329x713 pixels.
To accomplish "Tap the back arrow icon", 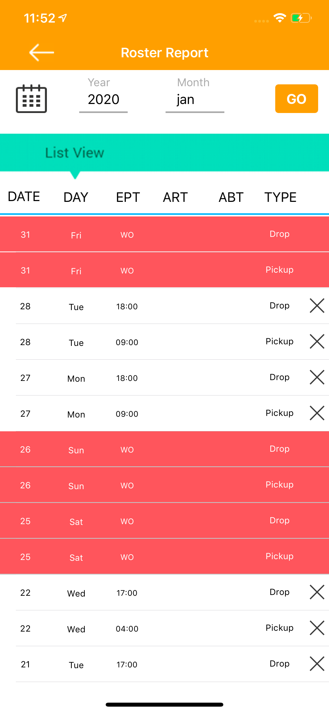I will click(42, 52).
